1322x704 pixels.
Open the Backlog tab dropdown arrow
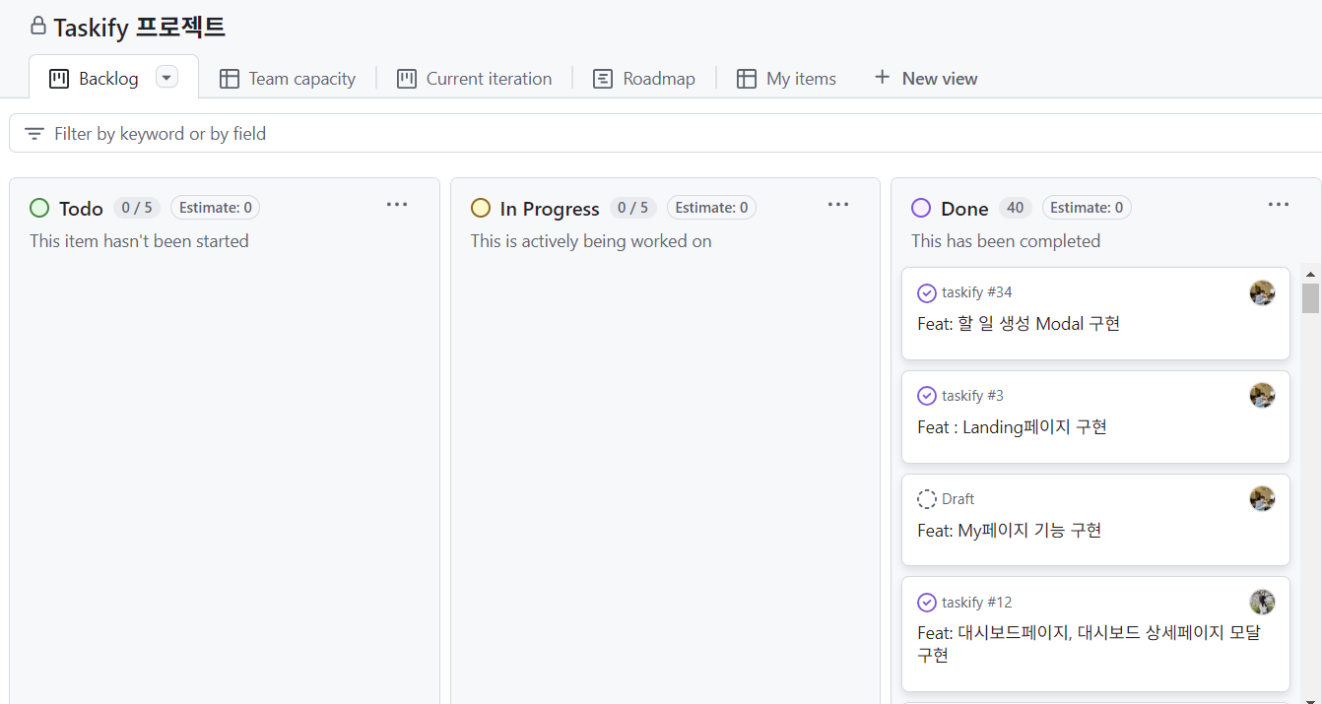click(166, 78)
